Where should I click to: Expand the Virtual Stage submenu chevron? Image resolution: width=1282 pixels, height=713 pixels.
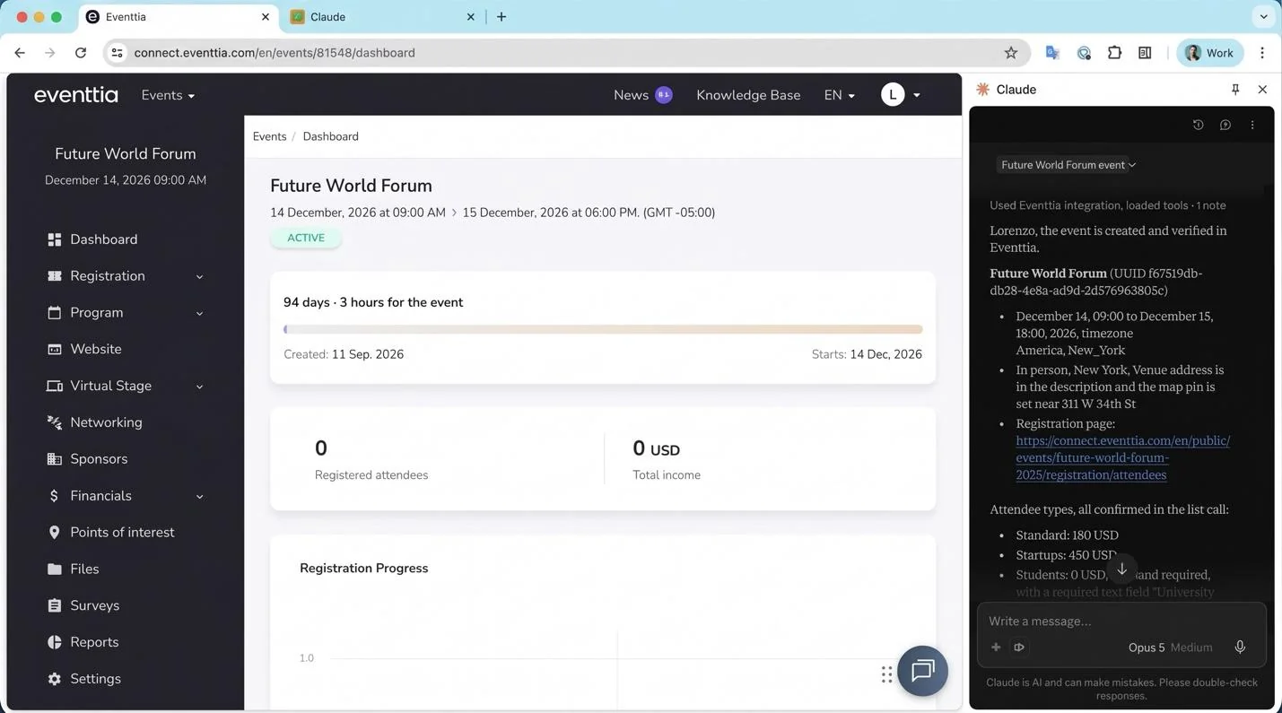[199, 387]
